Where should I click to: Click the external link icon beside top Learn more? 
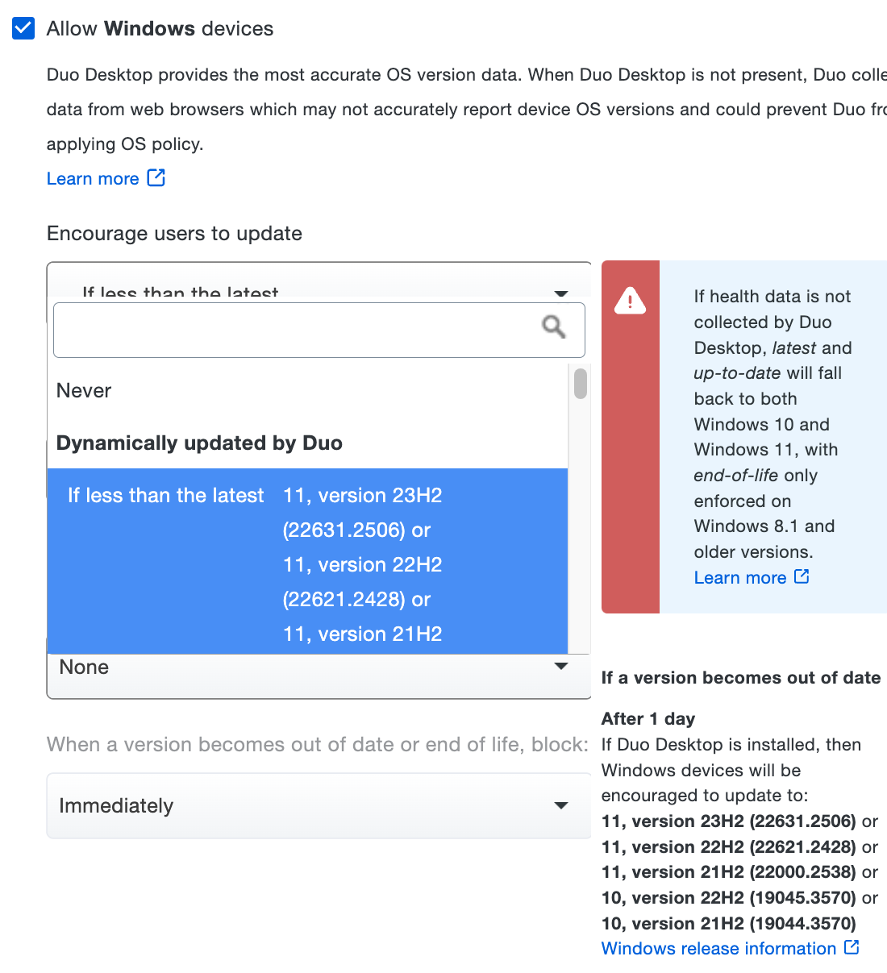click(156, 177)
